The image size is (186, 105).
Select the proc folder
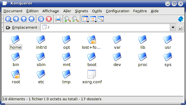[x=142, y=60]
